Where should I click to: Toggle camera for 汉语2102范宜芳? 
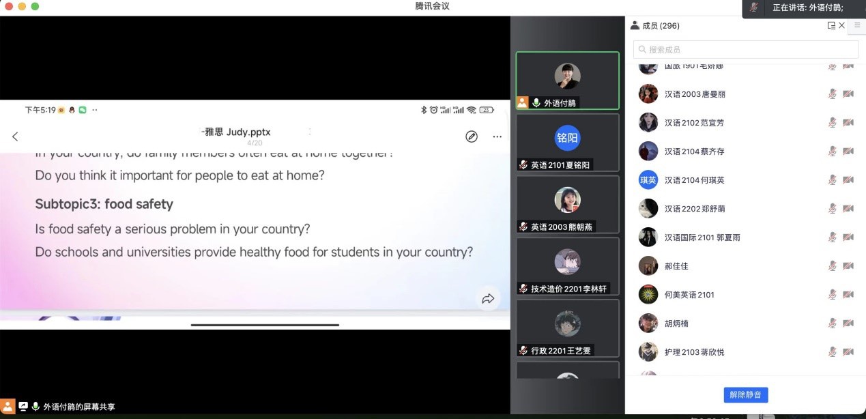[x=848, y=123]
